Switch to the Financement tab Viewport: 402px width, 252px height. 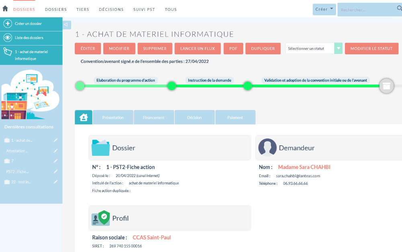[x=154, y=117]
